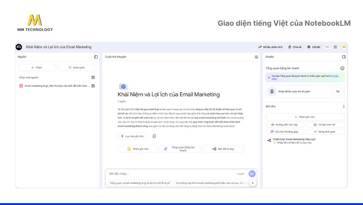The image size is (363, 205).
Task: Click the send message arrow button
Action: [x=252, y=174]
